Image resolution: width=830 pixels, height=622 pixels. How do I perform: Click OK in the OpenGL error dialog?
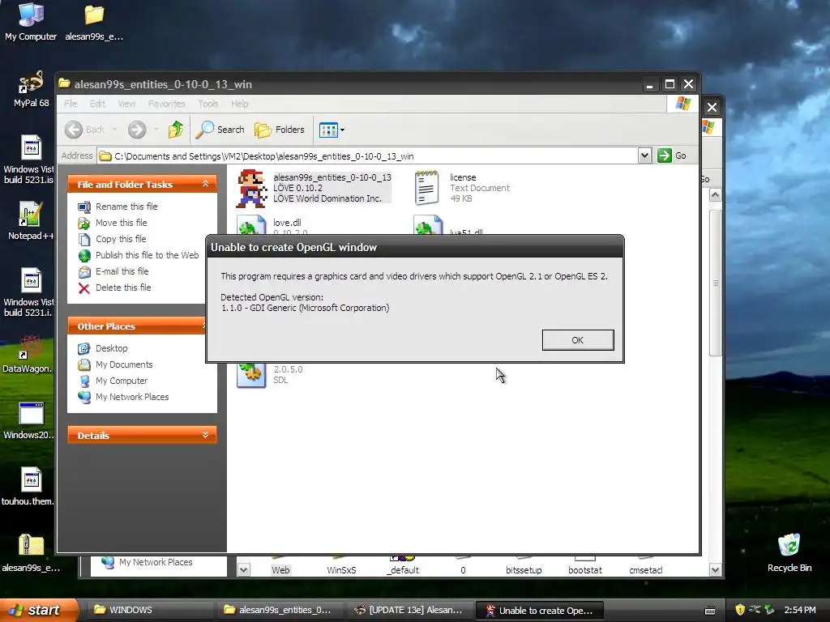pyautogui.click(x=577, y=340)
